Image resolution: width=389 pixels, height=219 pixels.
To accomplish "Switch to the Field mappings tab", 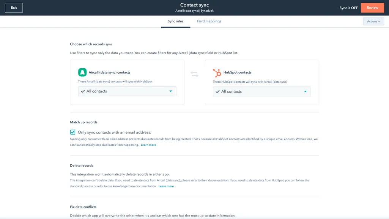I will [x=208, y=21].
